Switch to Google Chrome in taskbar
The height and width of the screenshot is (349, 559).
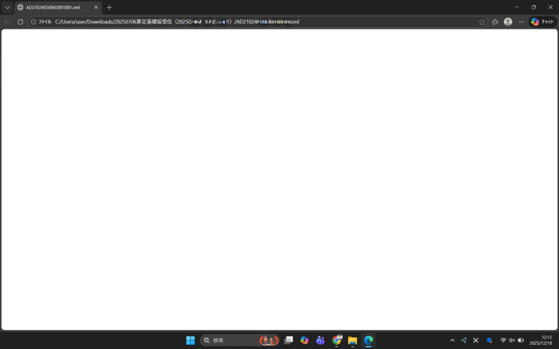(x=337, y=340)
